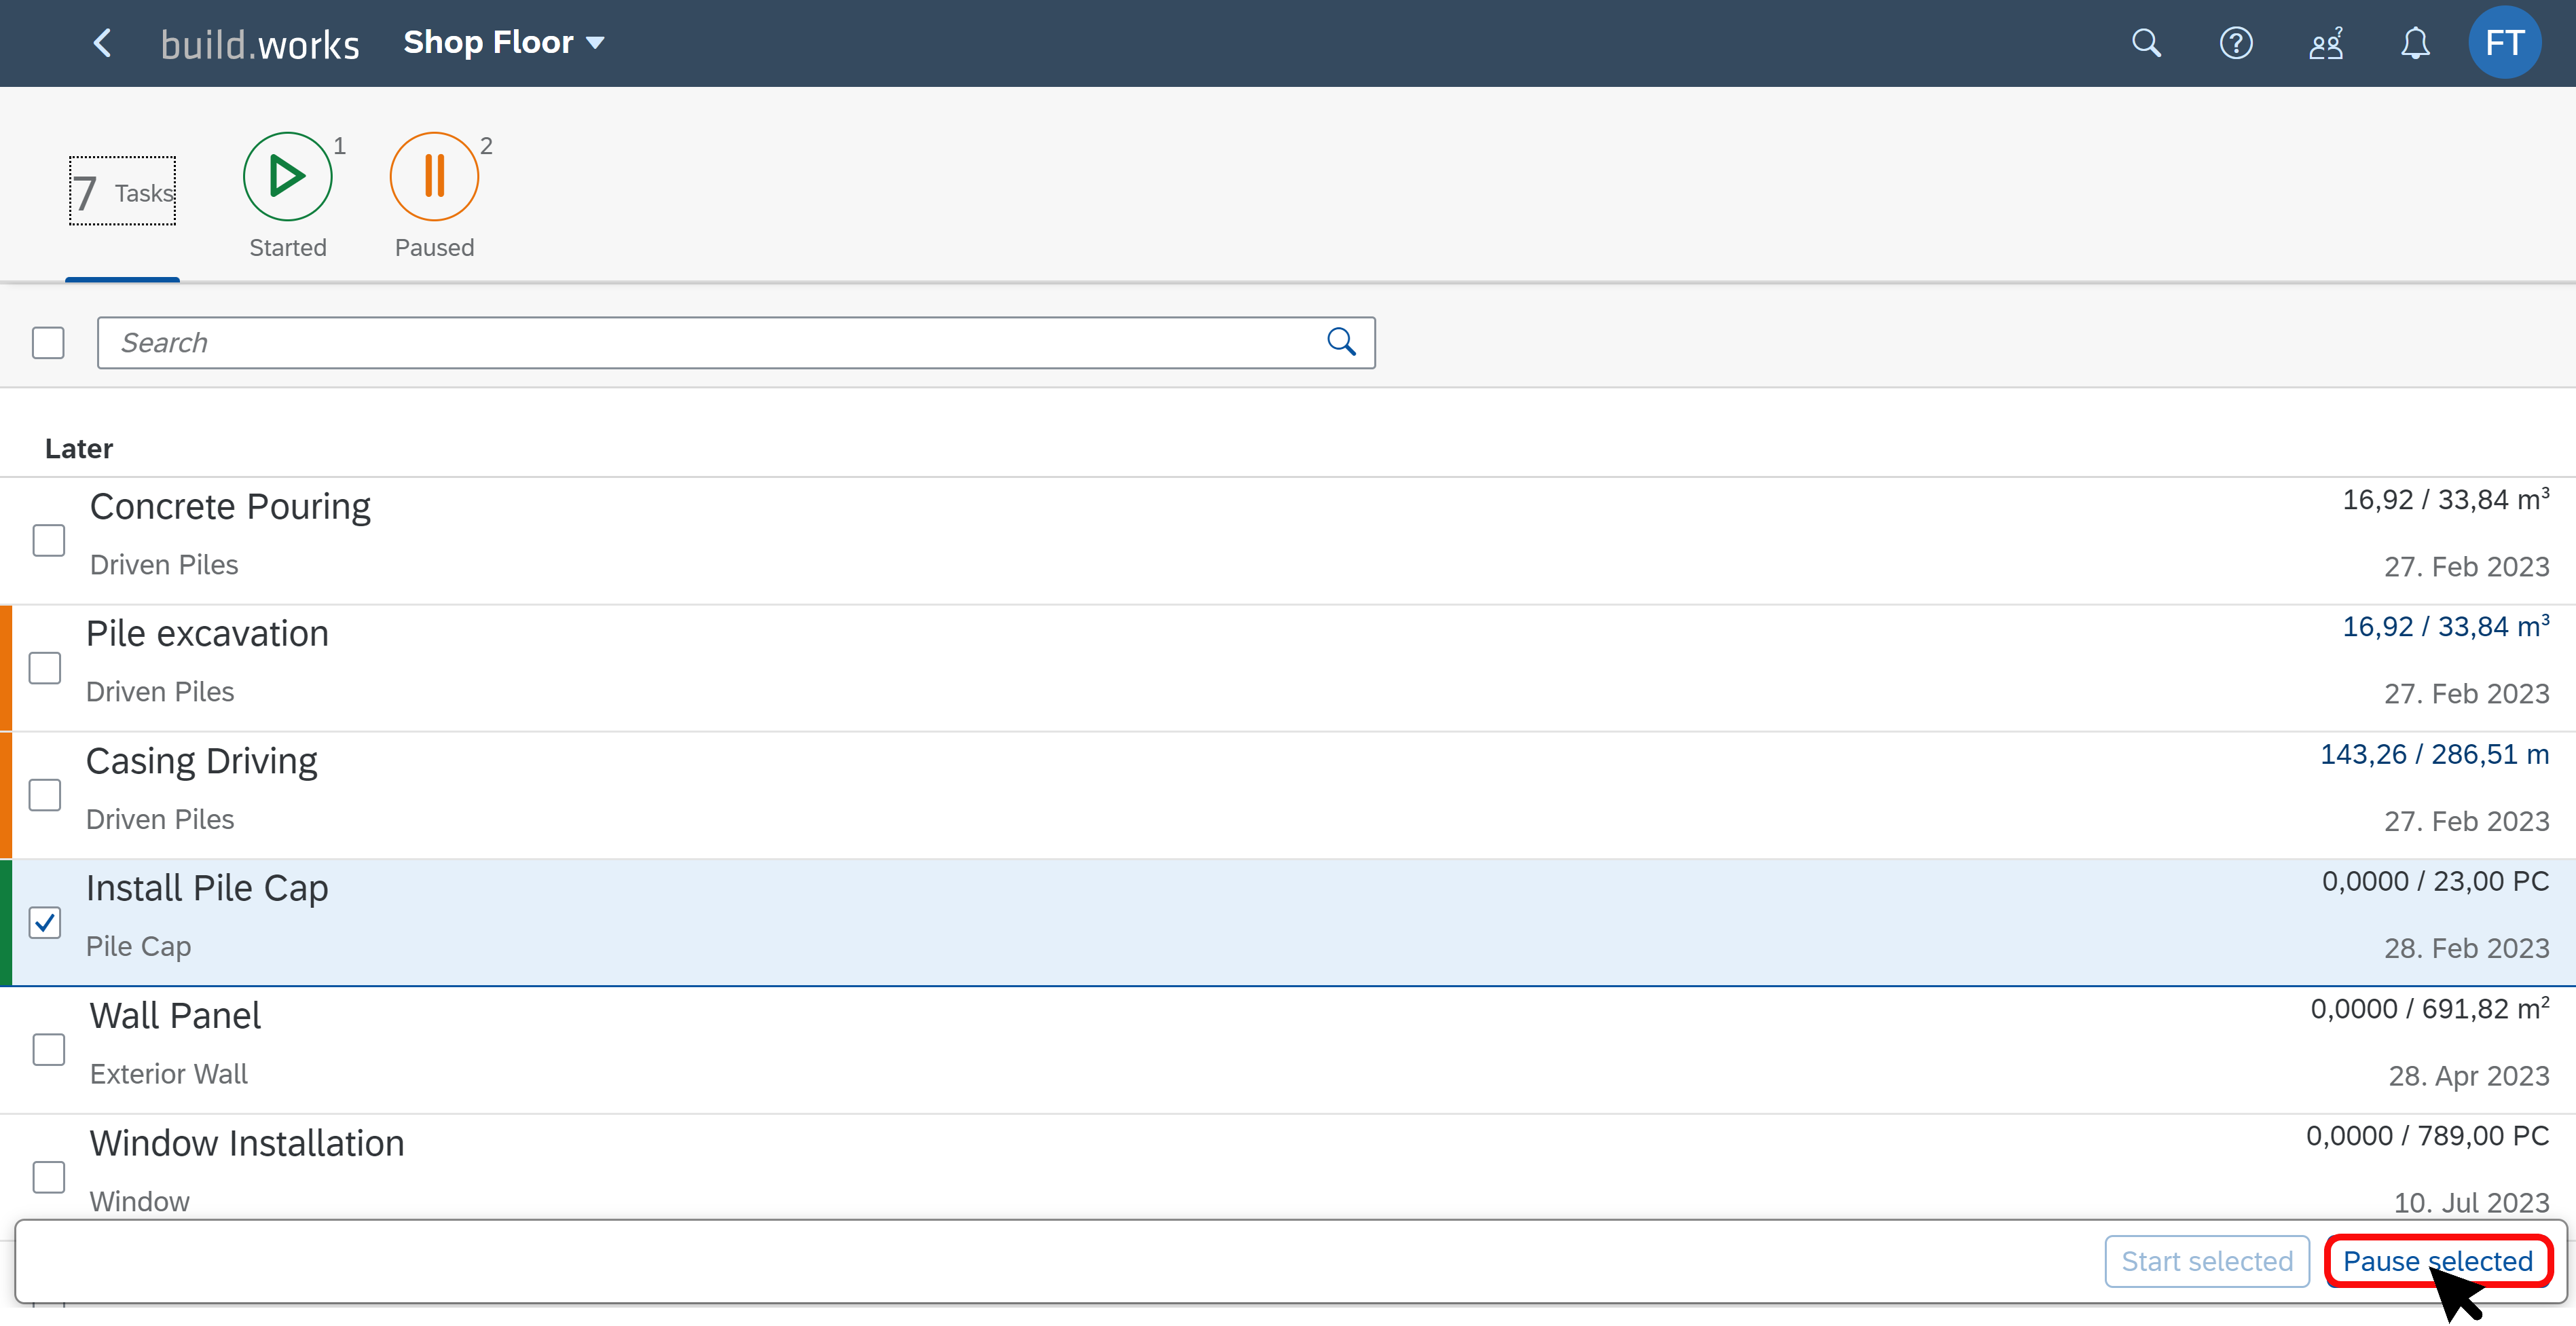
Task: Open the team members icon
Action: (x=2326, y=43)
